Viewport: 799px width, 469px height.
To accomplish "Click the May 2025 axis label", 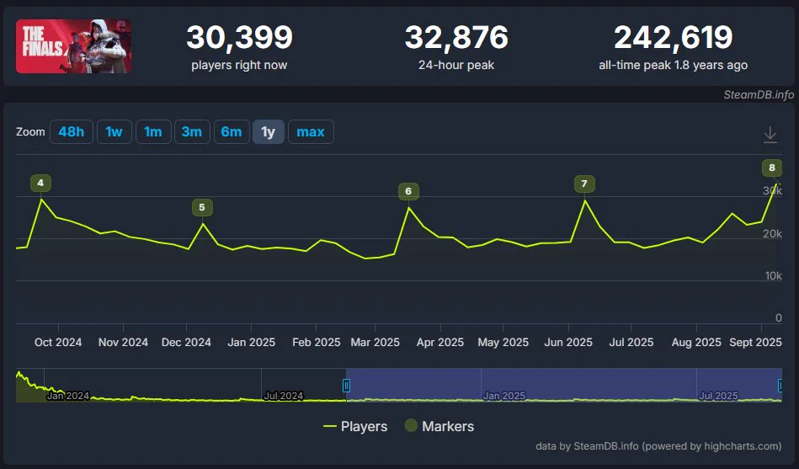I will (503, 342).
